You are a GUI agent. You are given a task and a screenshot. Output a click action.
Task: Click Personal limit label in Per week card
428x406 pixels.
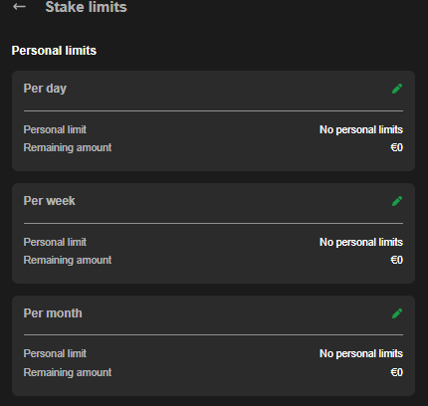(55, 242)
